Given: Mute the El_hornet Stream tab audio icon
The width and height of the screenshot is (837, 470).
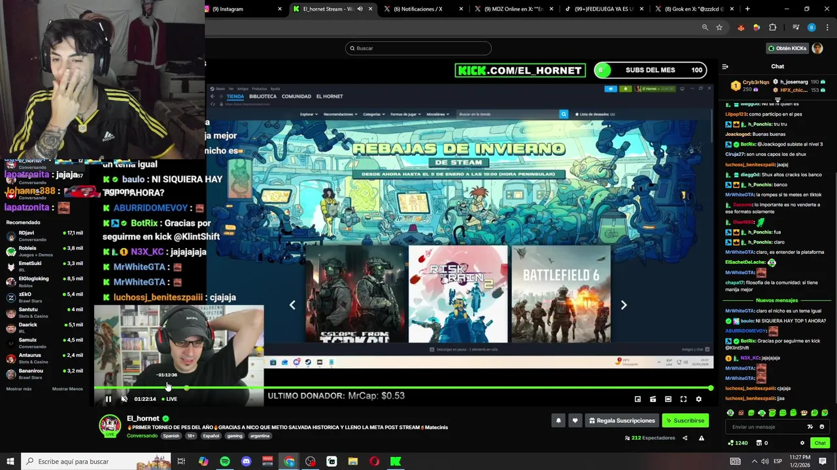Looking at the screenshot, I should tap(360, 9).
